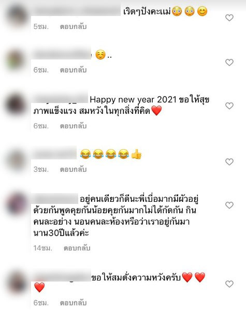Open avatar of the 14ชม. commenter
Screen dimensions: 246x325
pyautogui.click(x=17, y=204)
